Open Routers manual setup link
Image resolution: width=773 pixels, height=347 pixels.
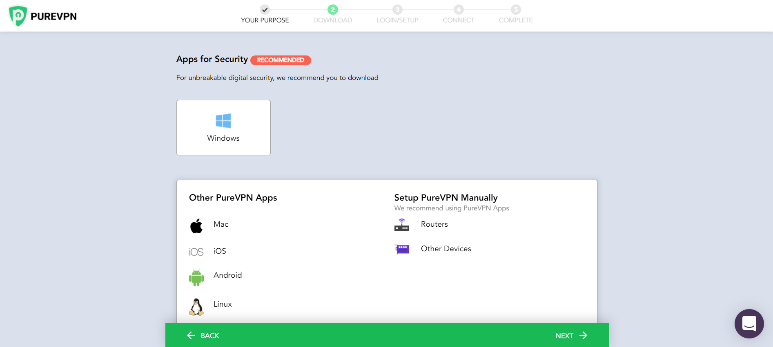pos(434,224)
